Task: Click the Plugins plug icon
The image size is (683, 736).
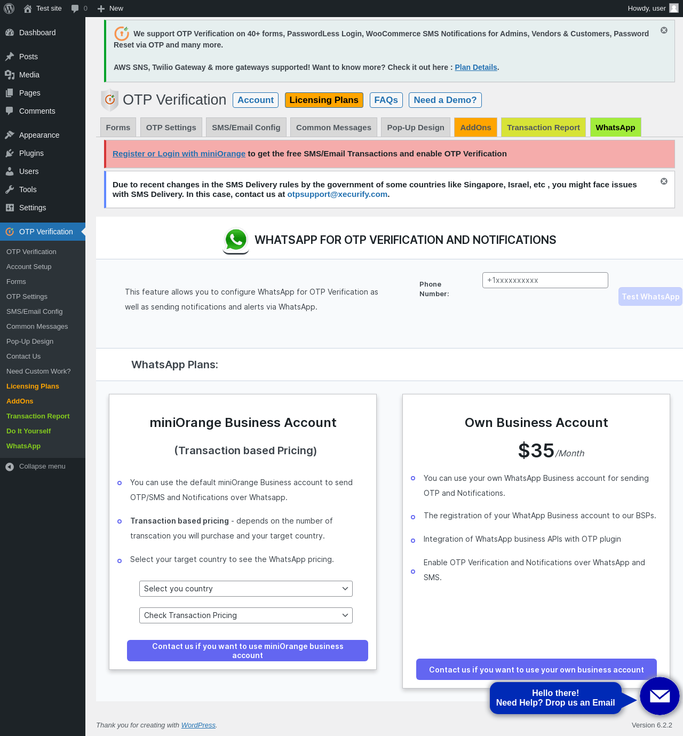Action: pos(10,153)
